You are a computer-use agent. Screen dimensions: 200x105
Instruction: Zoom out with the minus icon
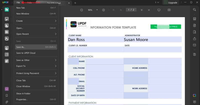(81, 10)
